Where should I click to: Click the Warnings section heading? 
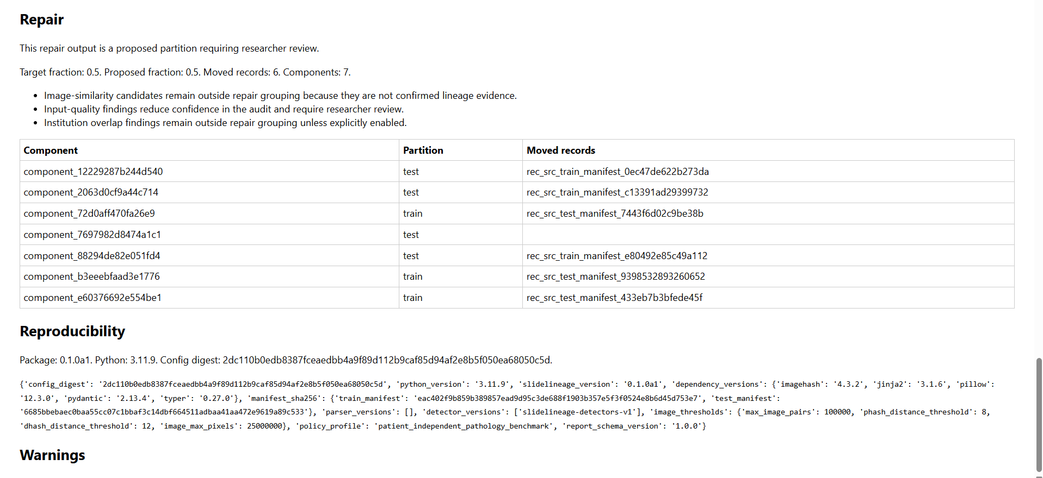(x=52, y=455)
